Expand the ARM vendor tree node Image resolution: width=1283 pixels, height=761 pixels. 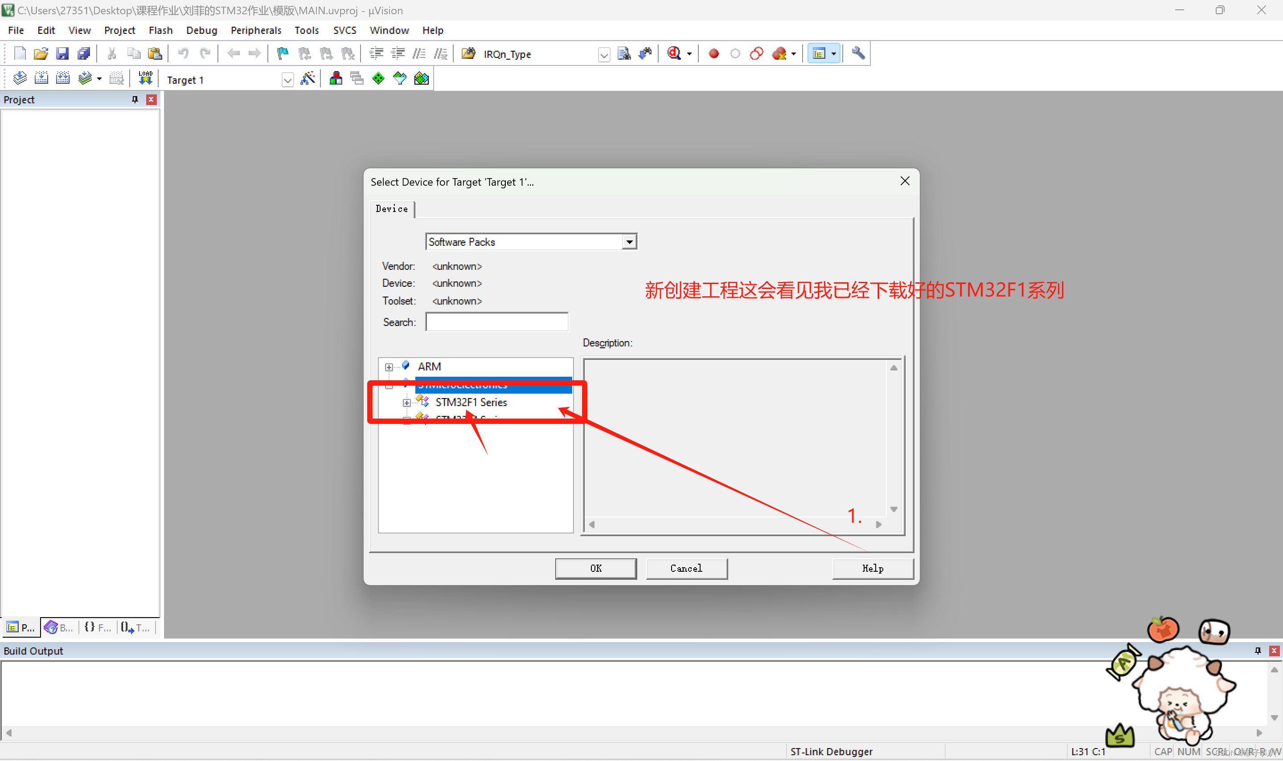tap(389, 367)
